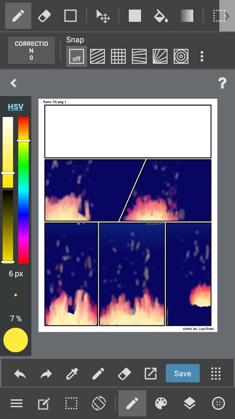The height and width of the screenshot is (419, 235).
Task: Open the dotted grid shortcut menu
Action: [216, 373]
